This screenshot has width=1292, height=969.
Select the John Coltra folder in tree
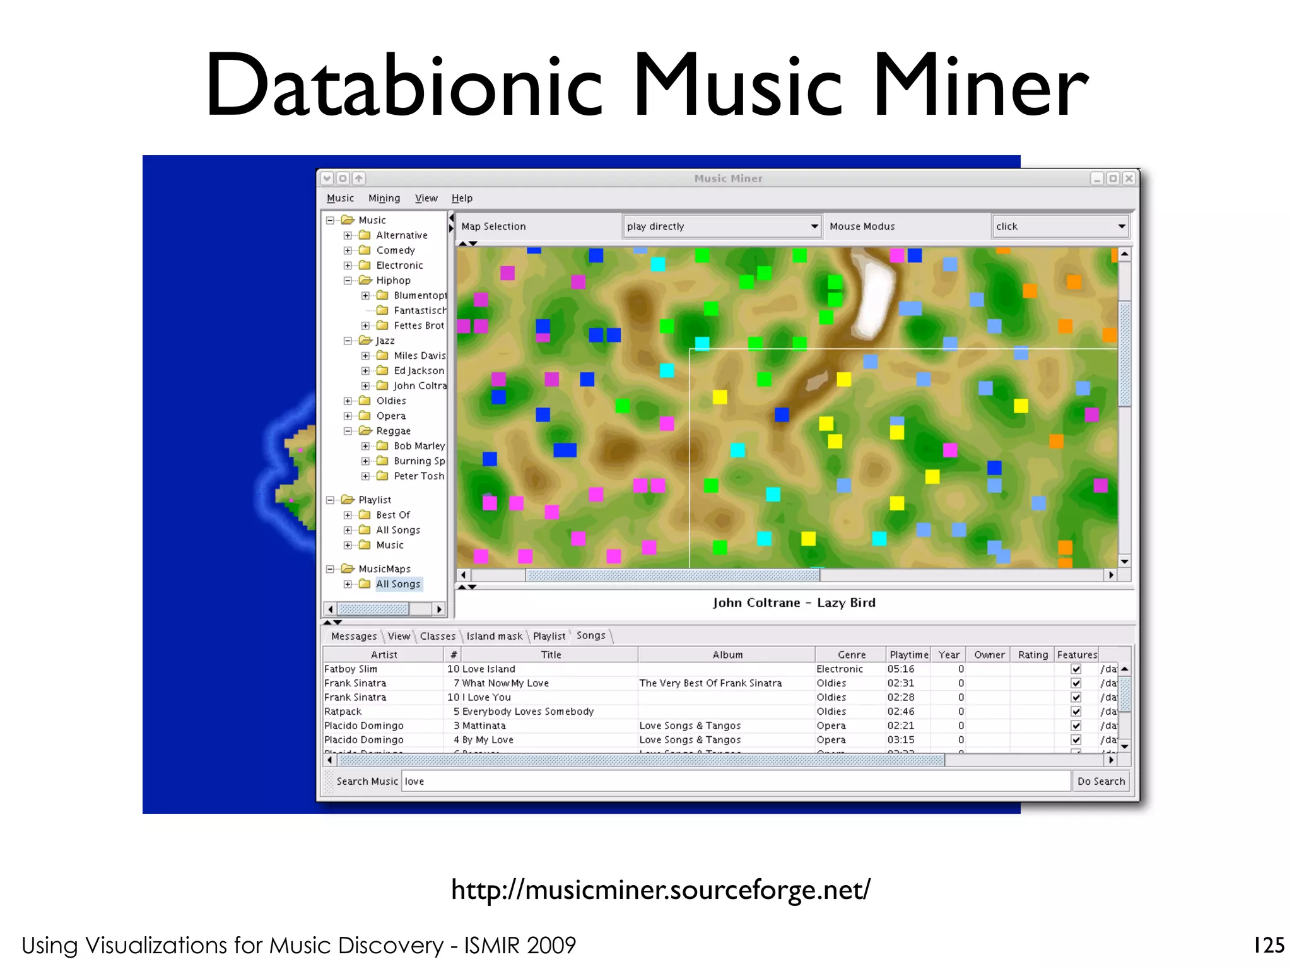coord(420,386)
